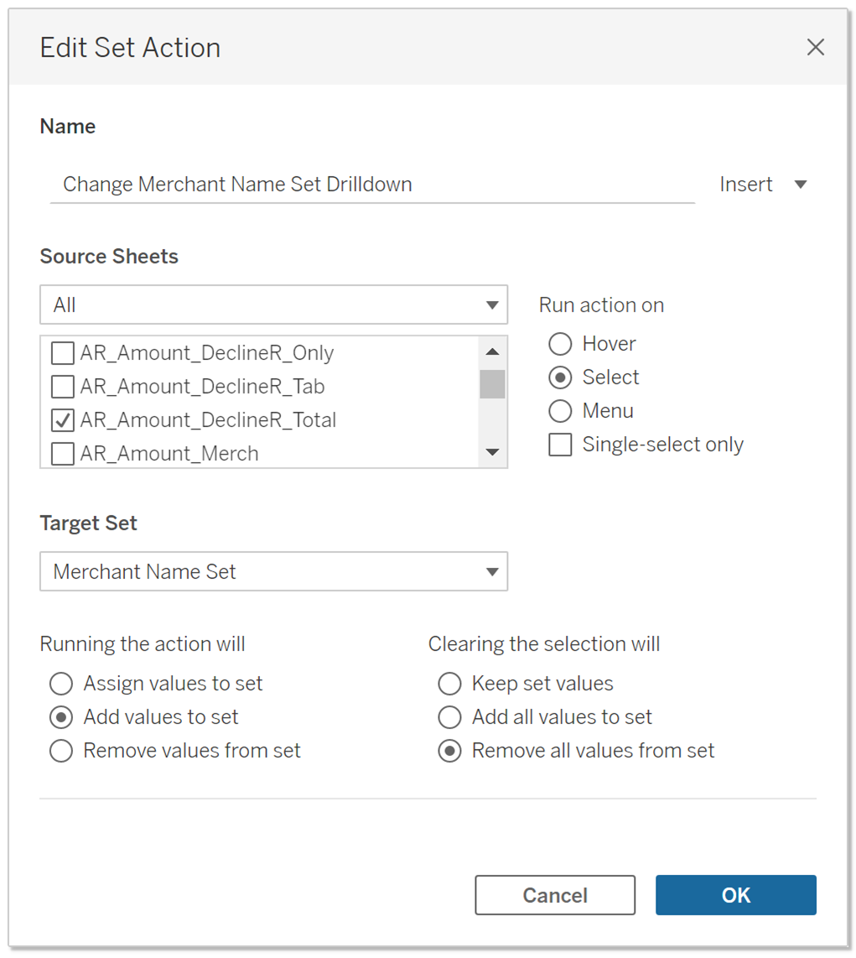Check the AR_Amount_Merch sheet
This screenshot has height=958, width=856.
tap(63, 454)
